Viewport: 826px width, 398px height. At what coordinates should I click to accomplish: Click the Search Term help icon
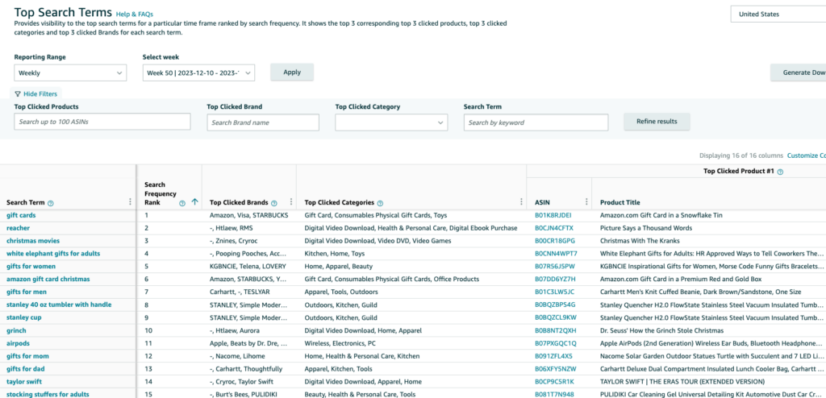click(51, 203)
